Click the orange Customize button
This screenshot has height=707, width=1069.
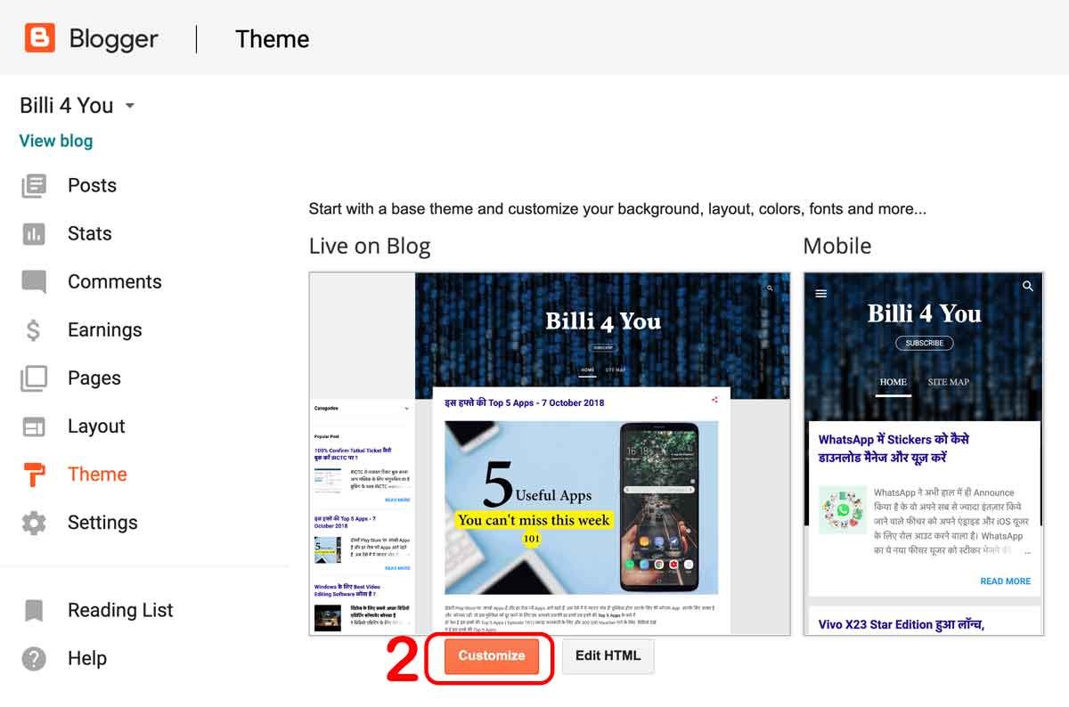pyautogui.click(x=492, y=656)
